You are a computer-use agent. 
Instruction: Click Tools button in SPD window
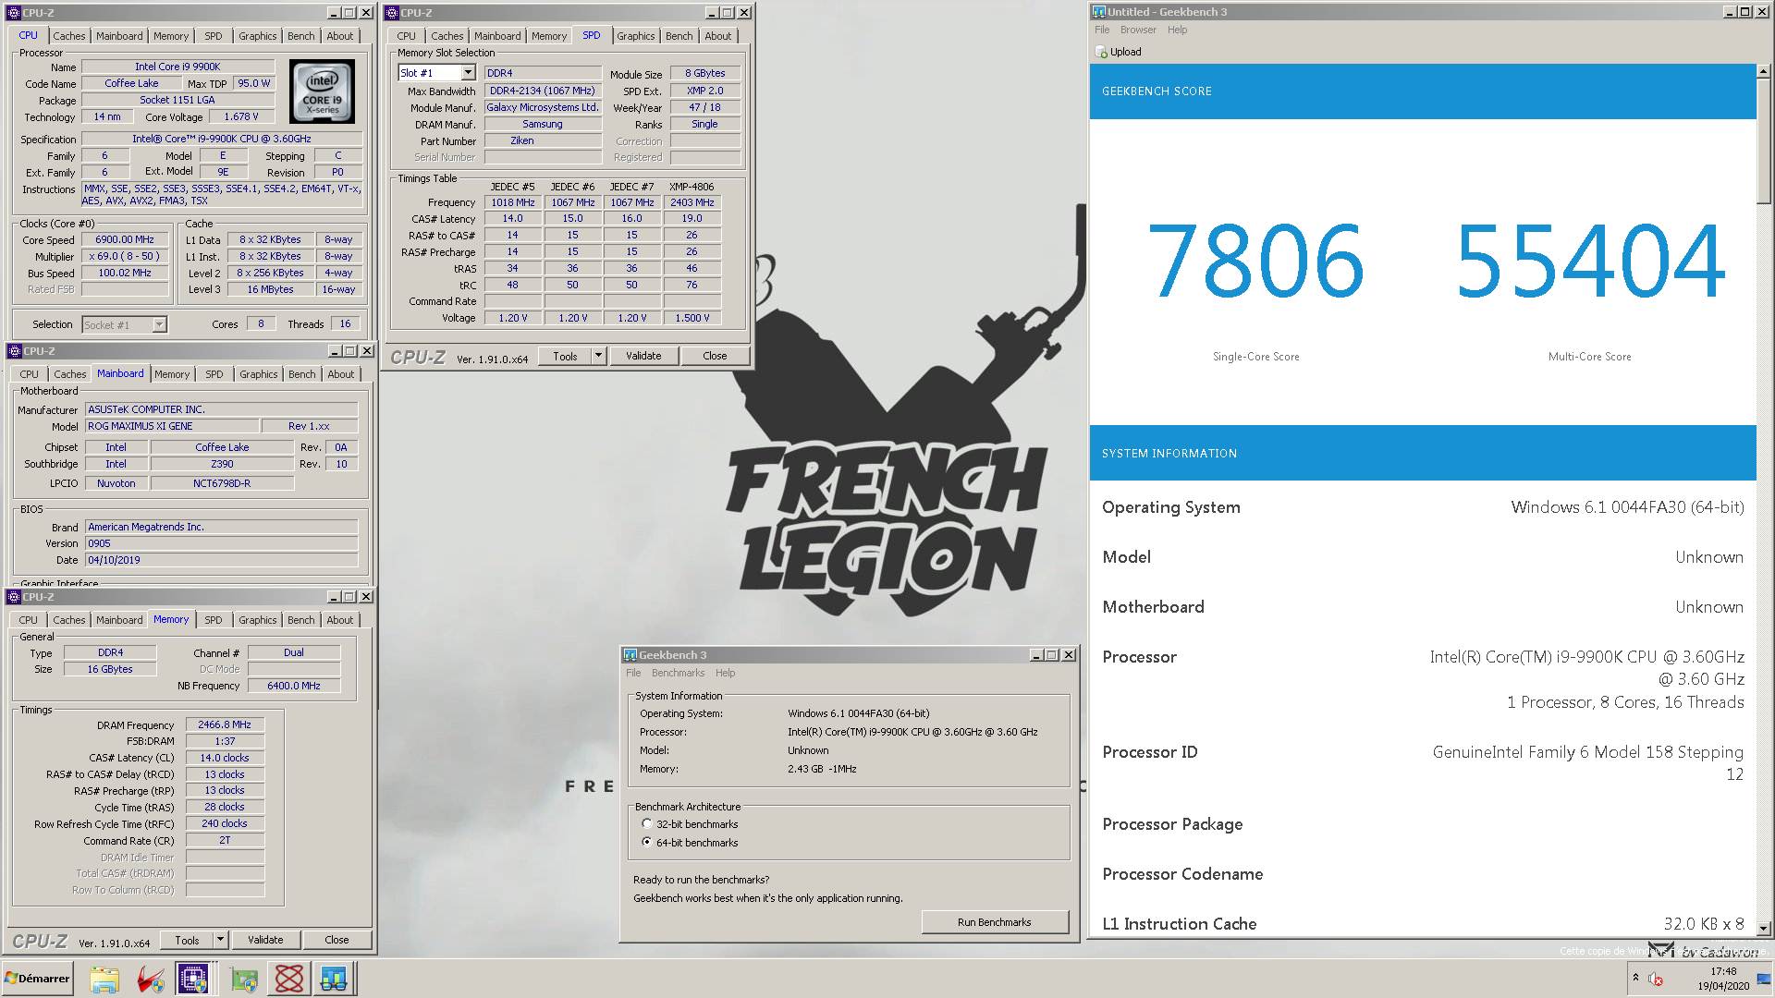[565, 356]
